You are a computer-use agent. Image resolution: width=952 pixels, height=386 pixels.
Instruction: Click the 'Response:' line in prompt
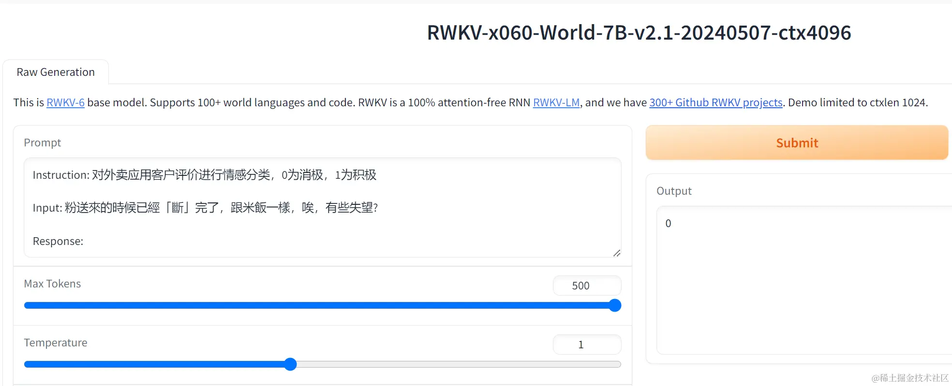pyautogui.click(x=58, y=241)
